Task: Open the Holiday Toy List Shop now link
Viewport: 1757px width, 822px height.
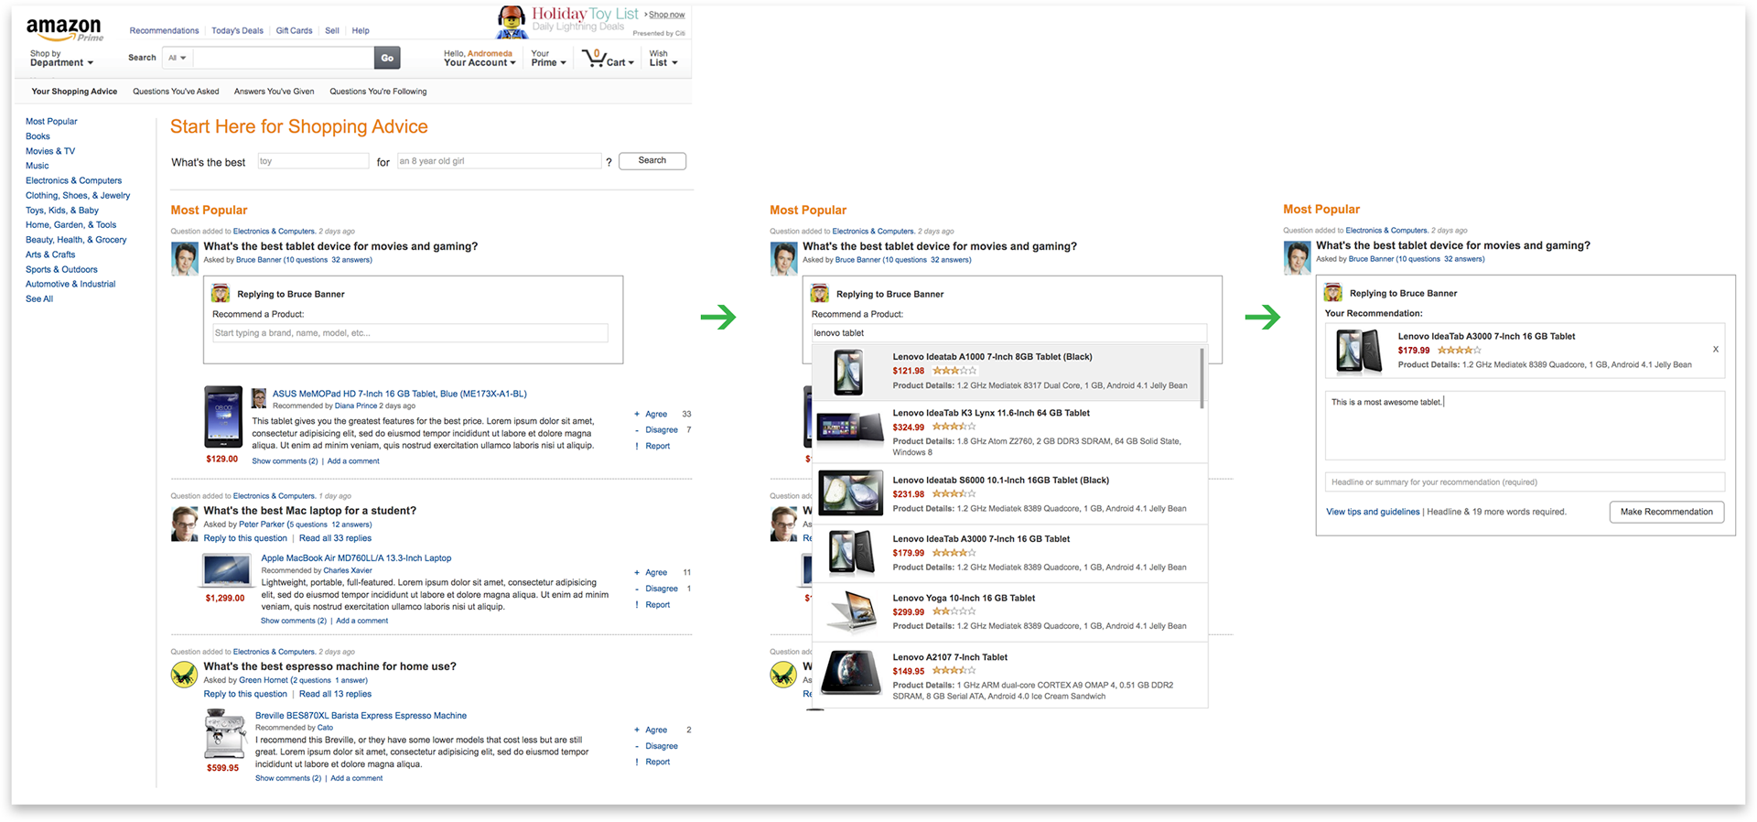Action: pyautogui.click(x=666, y=15)
